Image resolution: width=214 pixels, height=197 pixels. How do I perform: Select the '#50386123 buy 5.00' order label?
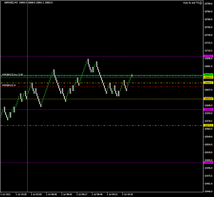point(13,75)
